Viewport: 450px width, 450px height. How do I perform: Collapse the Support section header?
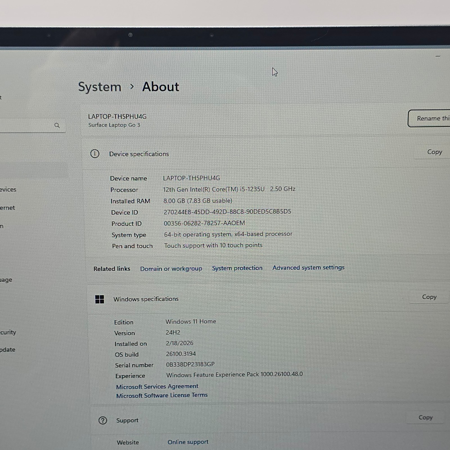coord(270,419)
